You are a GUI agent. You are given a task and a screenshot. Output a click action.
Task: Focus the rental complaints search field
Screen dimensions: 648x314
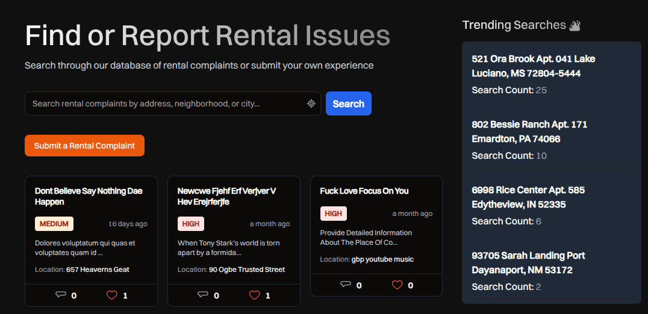166,103
